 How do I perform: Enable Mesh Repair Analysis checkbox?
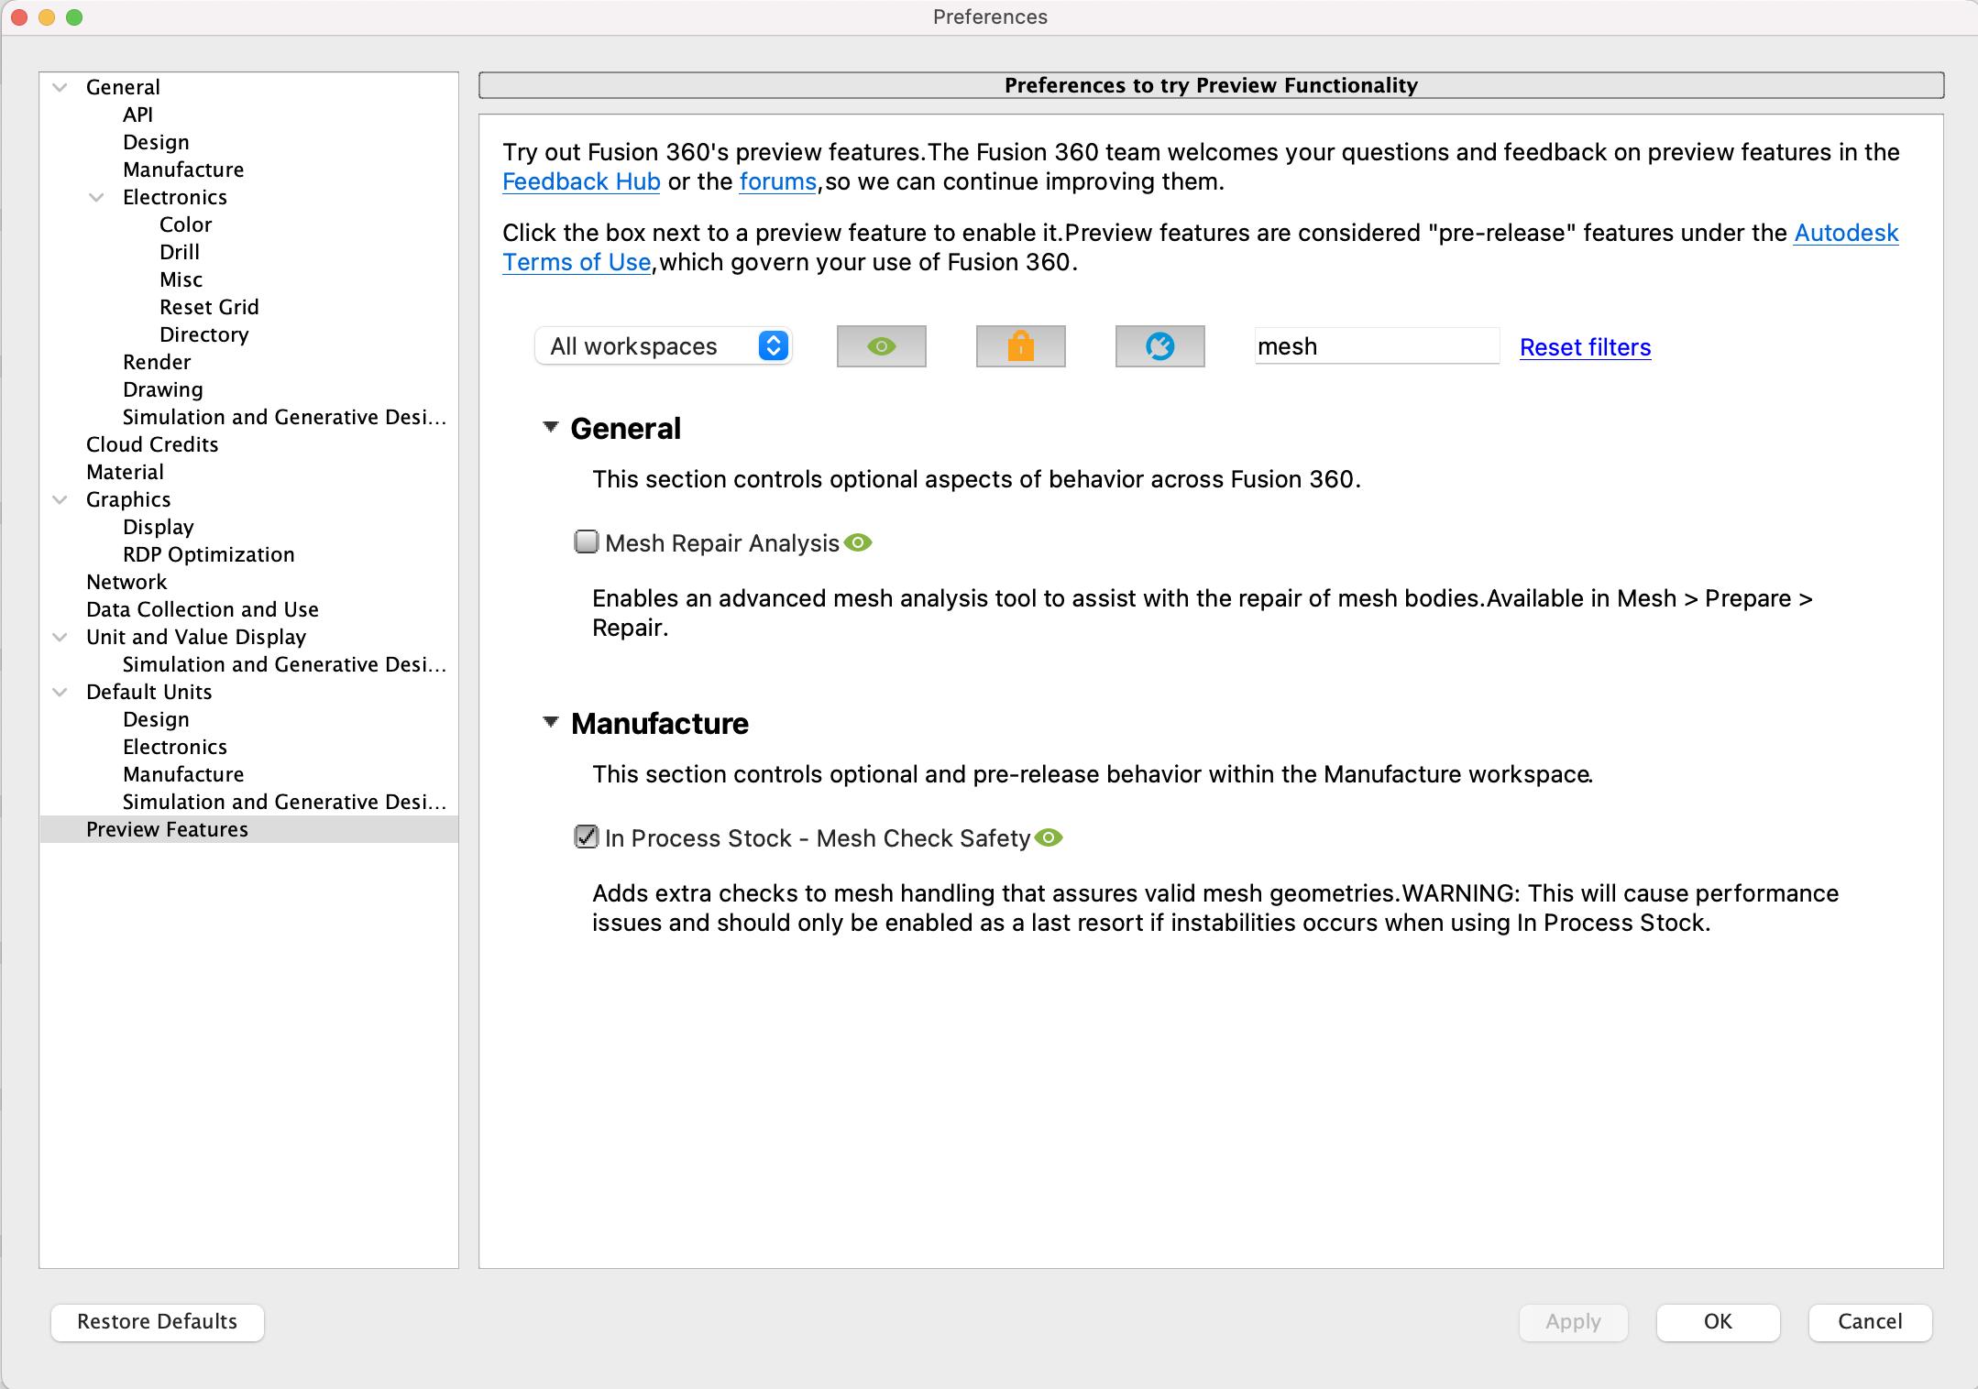click(586, 542)
